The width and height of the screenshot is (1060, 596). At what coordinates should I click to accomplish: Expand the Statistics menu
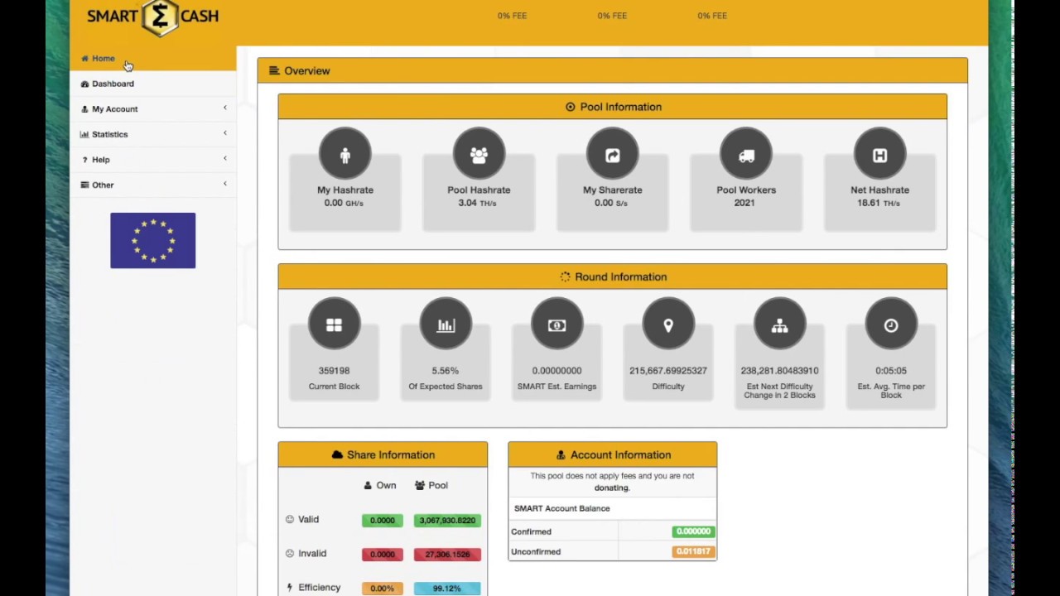point(153,134)
